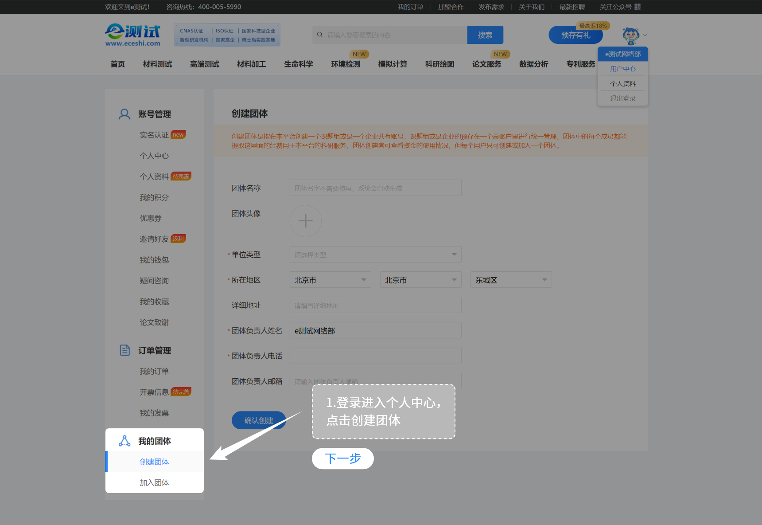The image size is (762, 525).
Task: Click the search magnifier icon
Action: (x=319, y=35)
